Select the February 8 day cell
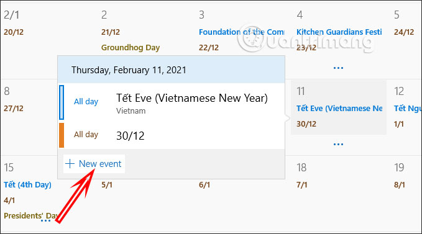Screen dimensions: 422x234 click(29, 117)
